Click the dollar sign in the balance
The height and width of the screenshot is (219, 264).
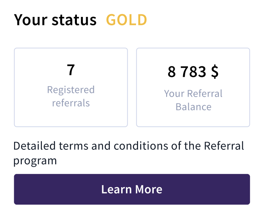pos(214,72)
